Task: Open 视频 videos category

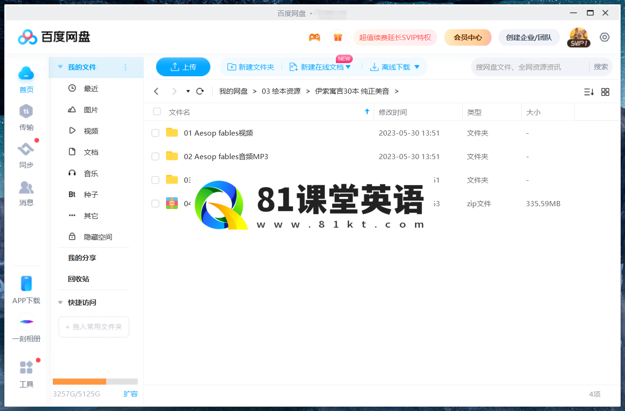Action: point(91,131)
